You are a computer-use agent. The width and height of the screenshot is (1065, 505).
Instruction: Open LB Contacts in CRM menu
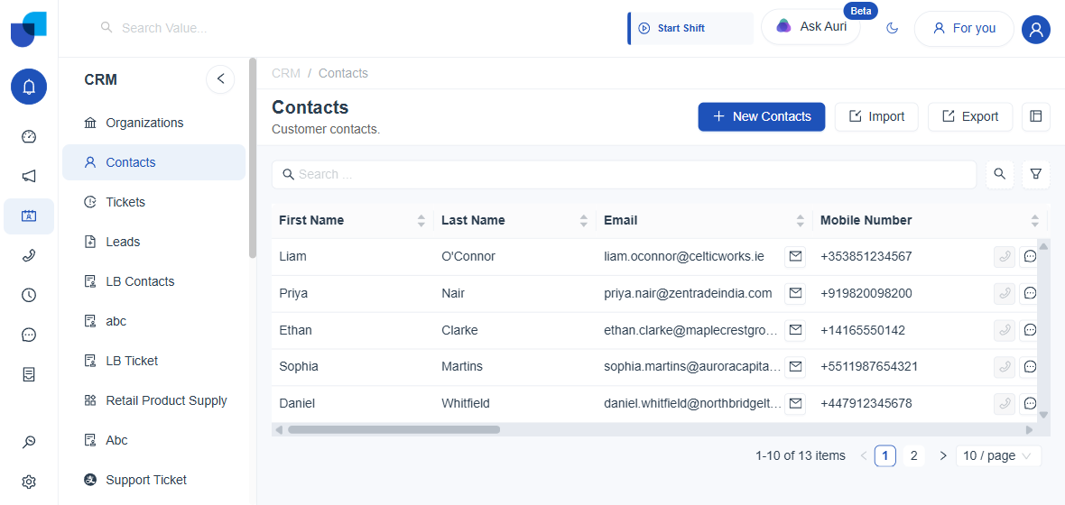153,281
